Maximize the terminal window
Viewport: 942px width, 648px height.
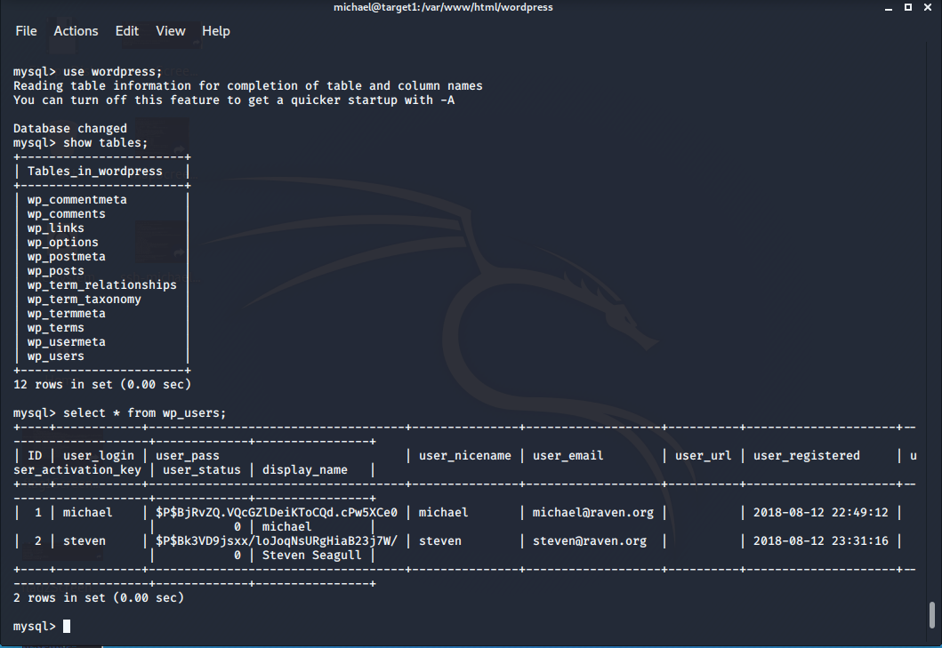pyautogui.click(x=908, y=7)
